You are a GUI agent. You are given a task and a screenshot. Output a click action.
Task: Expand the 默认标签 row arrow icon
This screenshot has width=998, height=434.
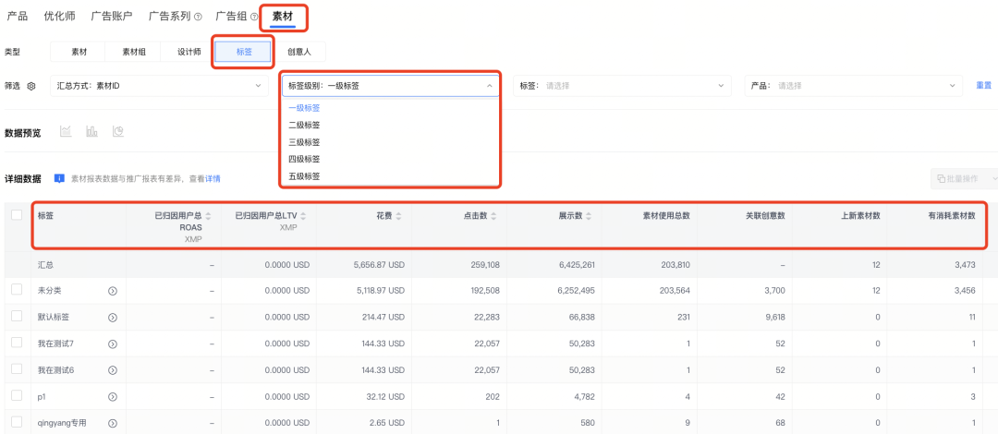(x=113, y=318)
